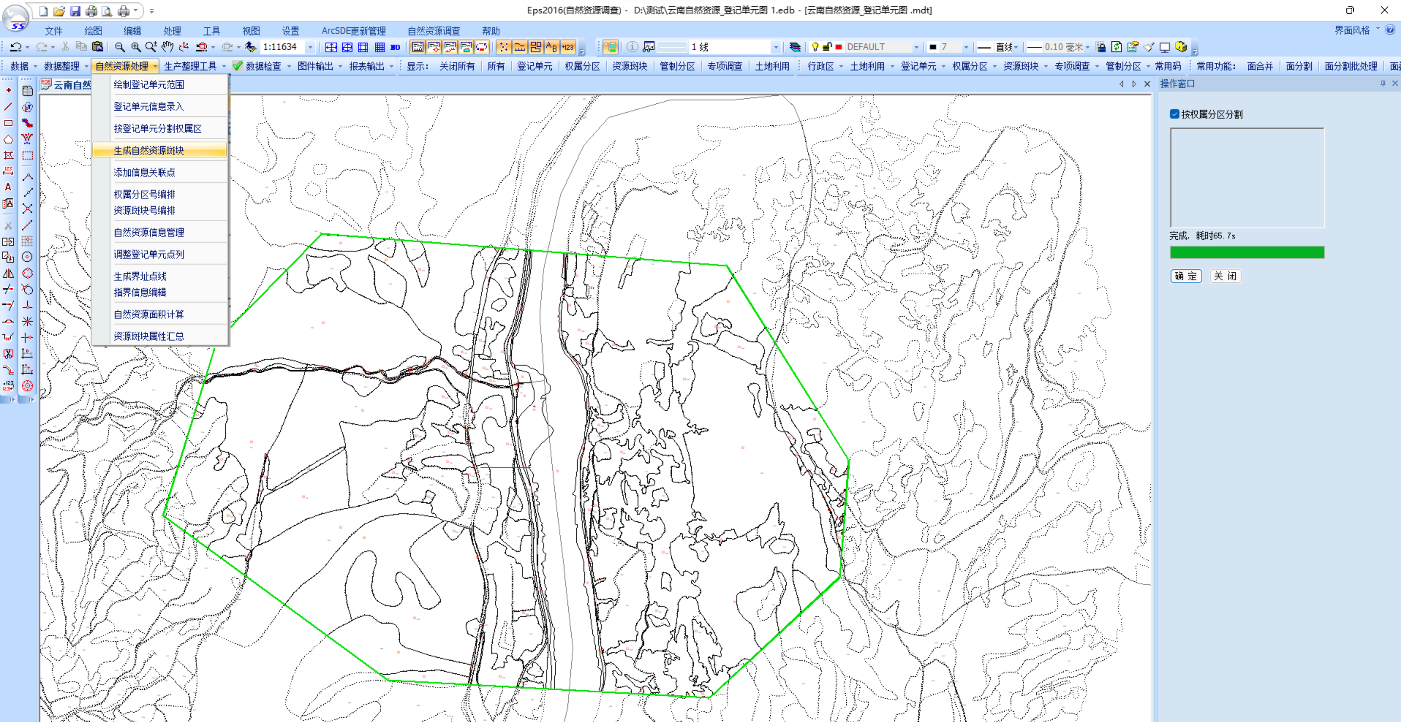Viewport: 1401px width, 722px height.
Task: Click the 面分割批处理 button
Action: point(1350,66)
